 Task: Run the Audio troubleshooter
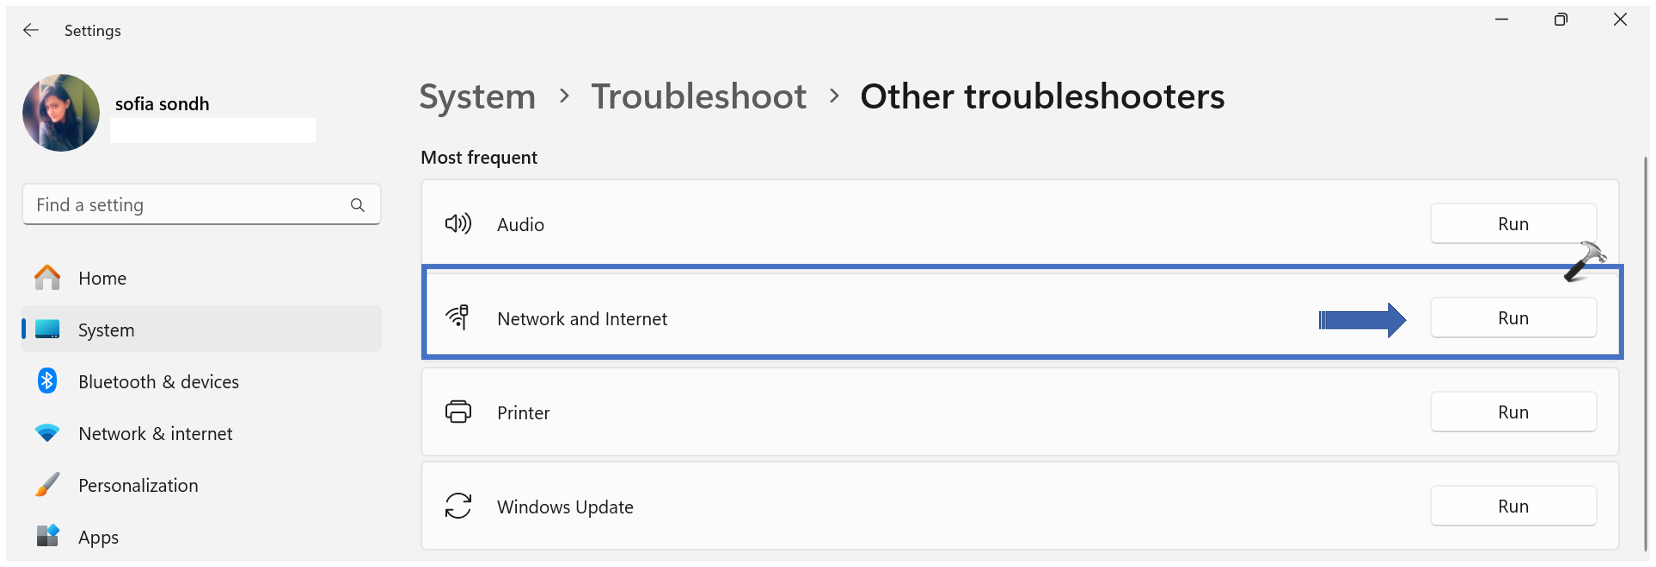click(1513, 224)
